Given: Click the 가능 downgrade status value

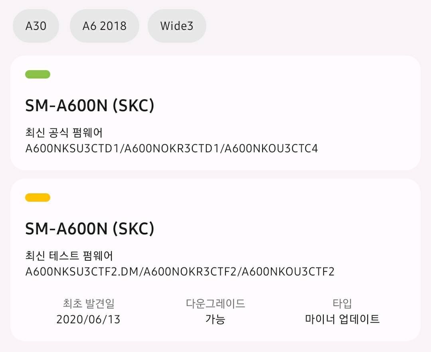Looking at the screenshot, I should click(x=215, y=319).
